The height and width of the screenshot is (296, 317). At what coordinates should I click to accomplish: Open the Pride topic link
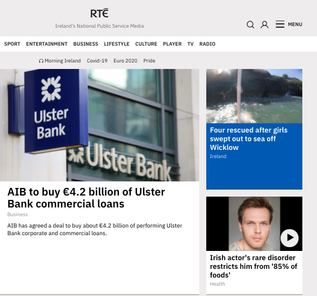tap(149, 61)
